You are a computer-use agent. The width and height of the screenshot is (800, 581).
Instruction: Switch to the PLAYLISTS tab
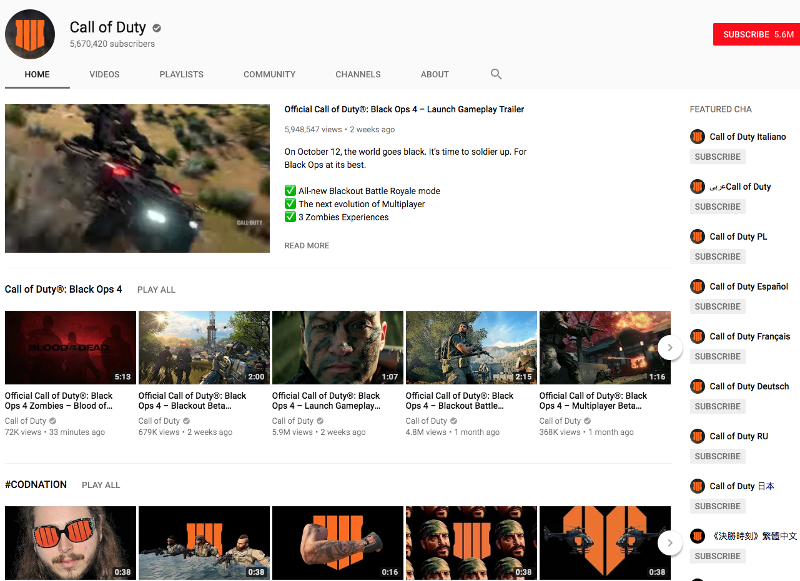182,74
